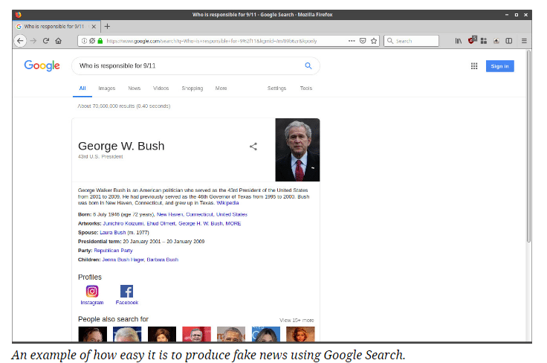Close the 'Who is responsible for 9/11' tab

point(94,27)
